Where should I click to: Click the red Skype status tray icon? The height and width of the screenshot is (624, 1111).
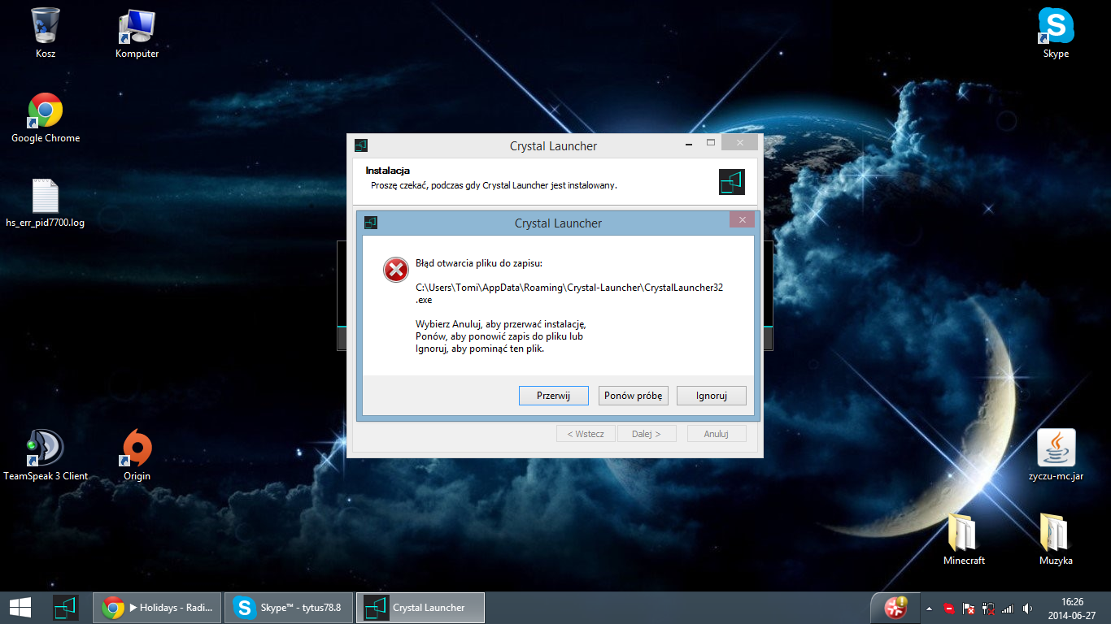pos(948,608)
